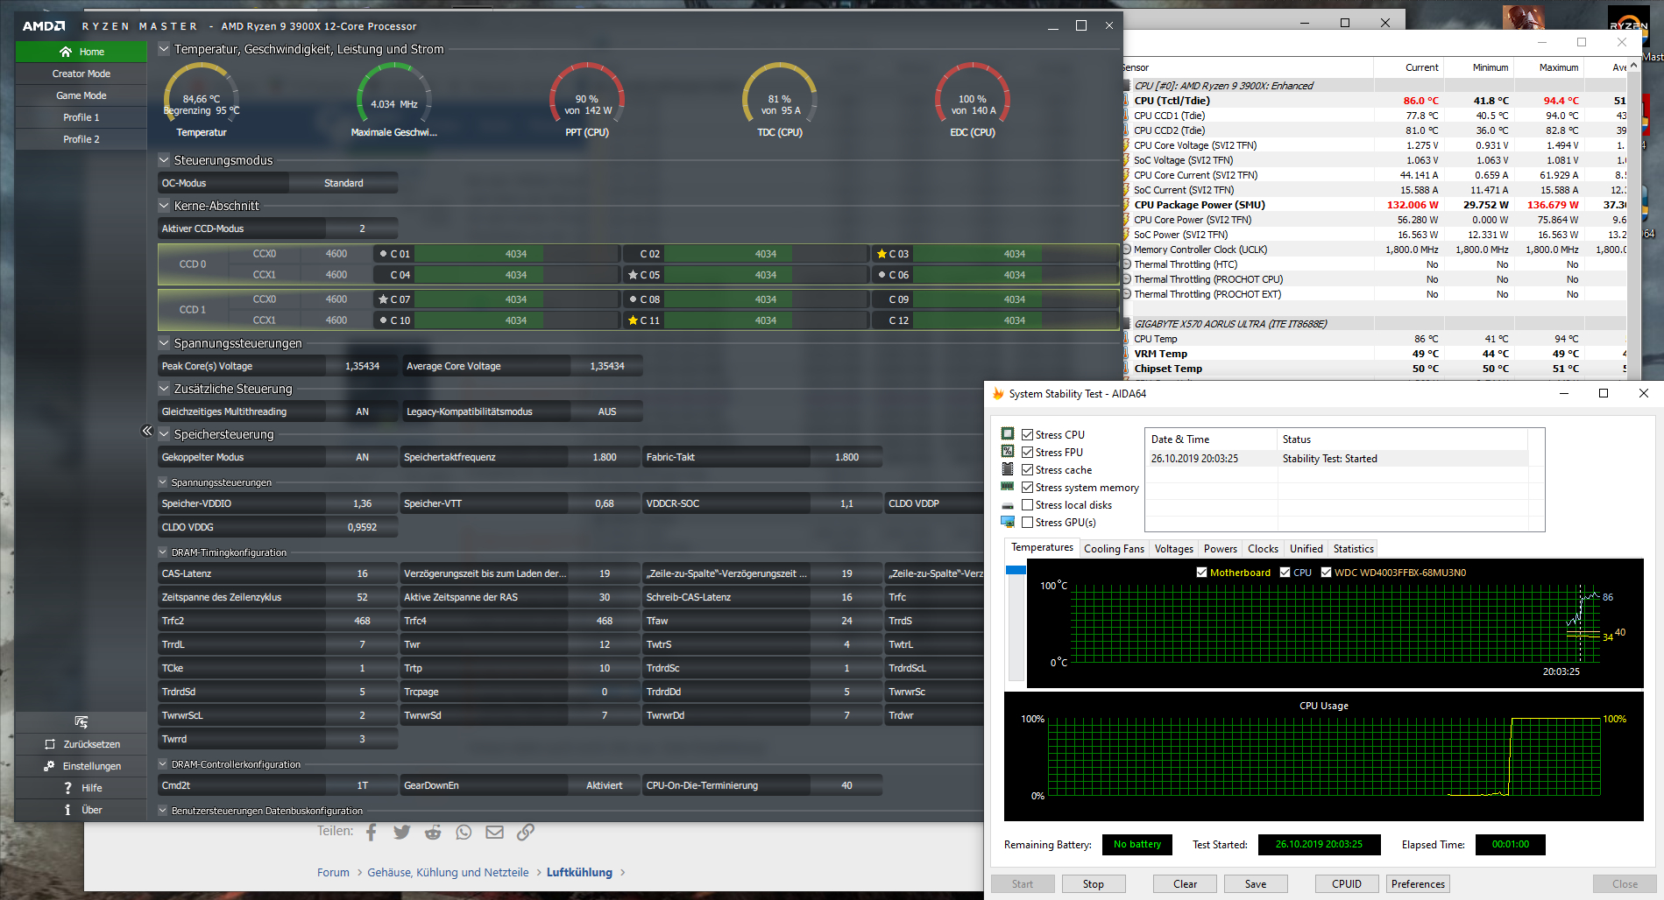Click the import/export icon above Zurücksetzen

81,722
